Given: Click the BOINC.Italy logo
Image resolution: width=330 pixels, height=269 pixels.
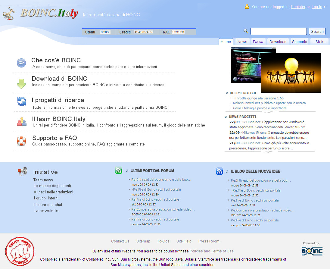Looking at the screenshot, I should click(x=41, y=13).
